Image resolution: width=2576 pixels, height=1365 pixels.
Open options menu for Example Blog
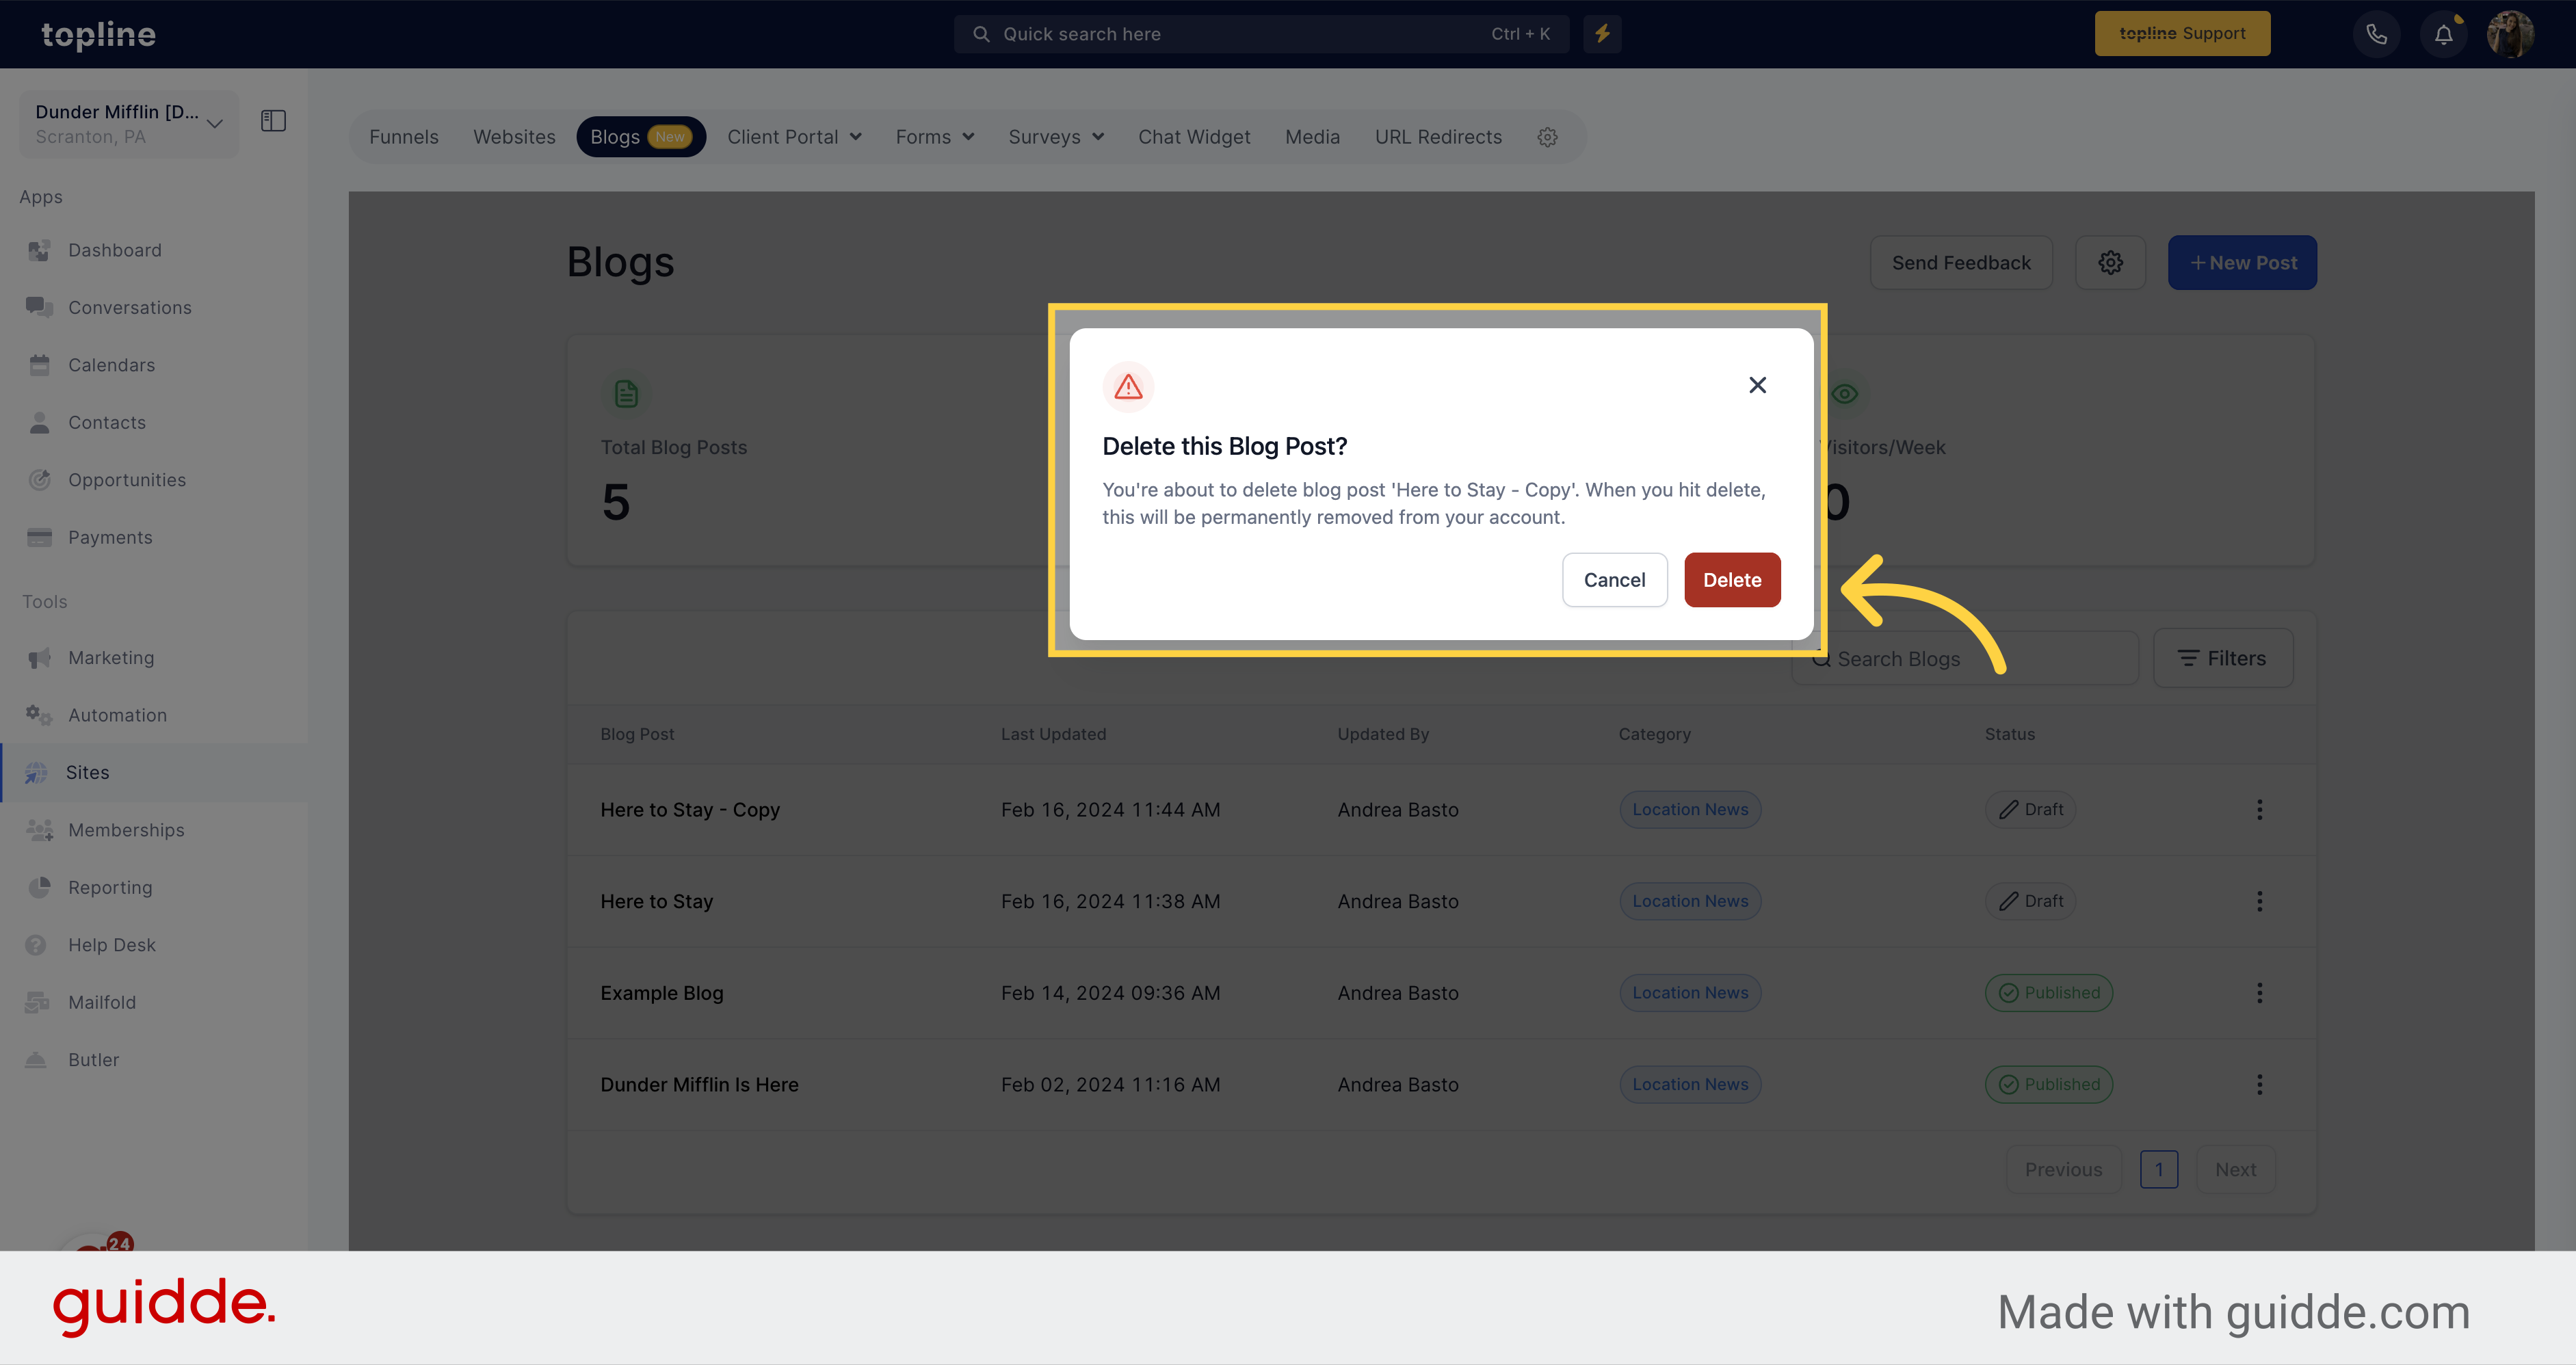coord(2259,993)
